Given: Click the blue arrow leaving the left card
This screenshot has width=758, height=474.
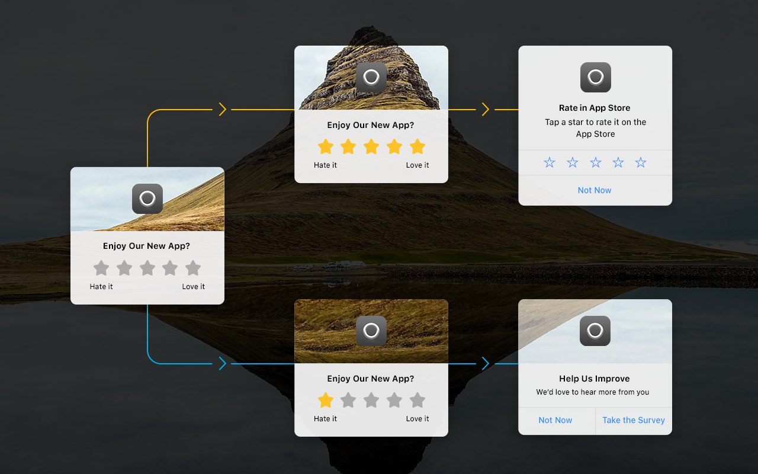Looking at the screenshot, I should (223, 363).
